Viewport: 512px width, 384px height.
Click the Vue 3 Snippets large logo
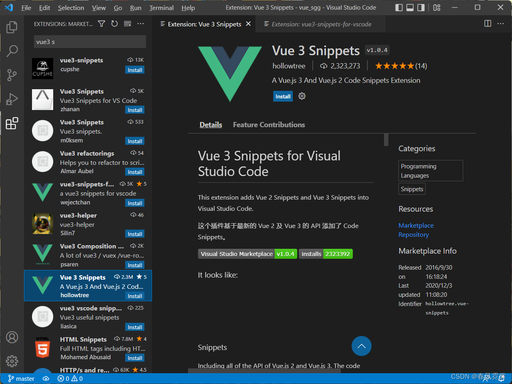pyautogui.click(x=230, y=74)
